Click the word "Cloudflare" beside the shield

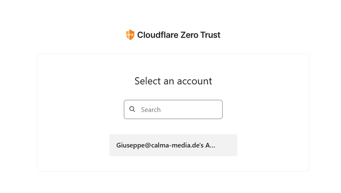(158, 35)
